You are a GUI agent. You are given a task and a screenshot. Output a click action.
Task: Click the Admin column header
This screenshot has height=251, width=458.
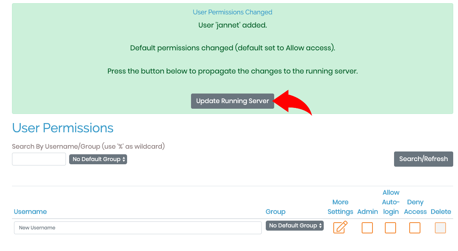(x=367, y=211)
